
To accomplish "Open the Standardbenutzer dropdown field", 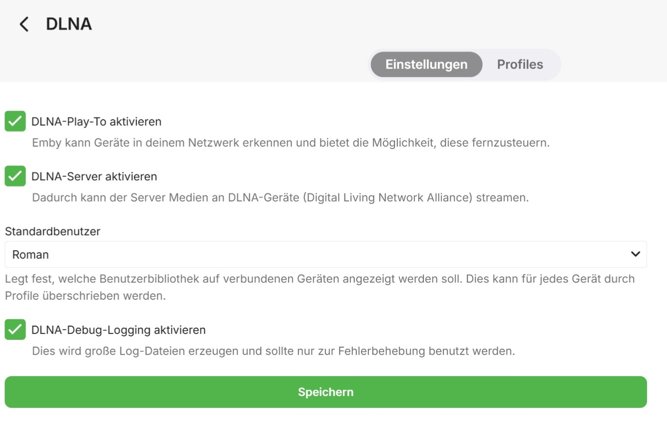I will point(325,254).
